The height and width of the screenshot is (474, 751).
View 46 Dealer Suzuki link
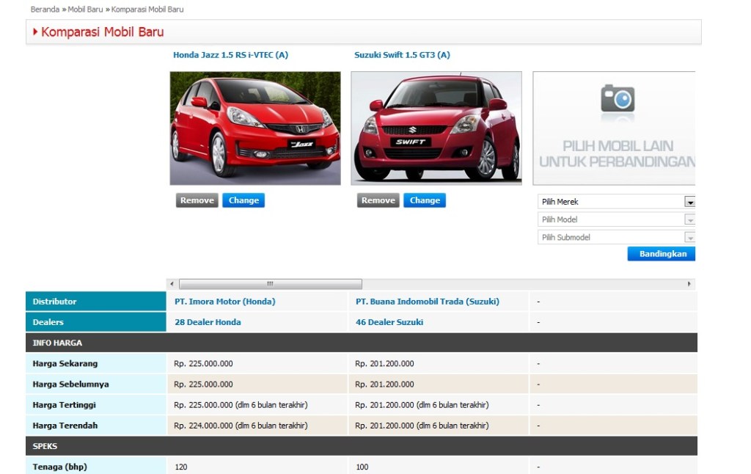point(389,322)
